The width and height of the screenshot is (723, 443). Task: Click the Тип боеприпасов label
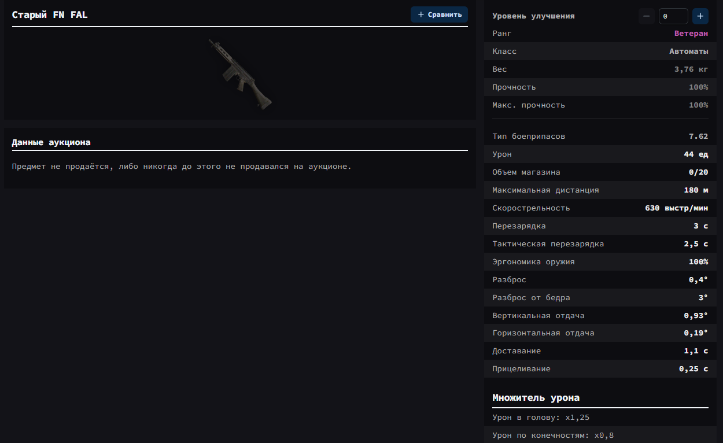tap(529, 136)
